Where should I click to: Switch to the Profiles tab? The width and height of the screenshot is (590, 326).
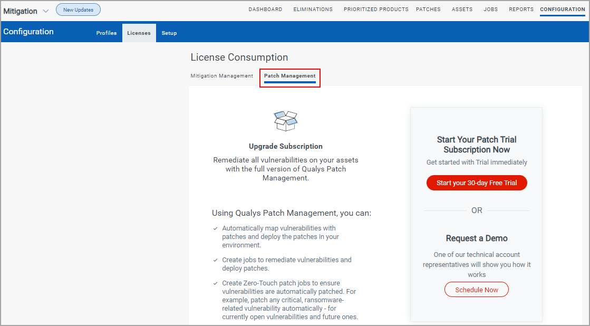point(107,33)
